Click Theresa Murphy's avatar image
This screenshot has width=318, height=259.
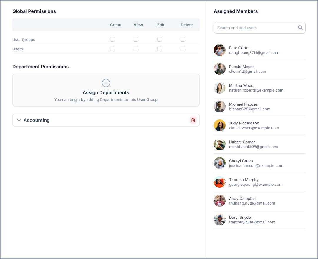pyautogui.click(x=220, y=182)
